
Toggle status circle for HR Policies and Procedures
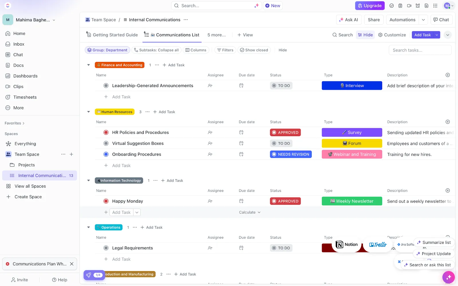106,132
